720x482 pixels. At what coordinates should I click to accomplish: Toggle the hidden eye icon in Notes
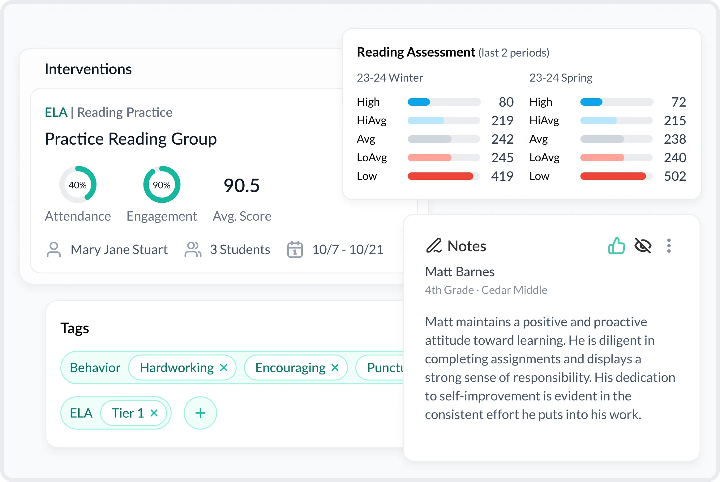coord(643,246)
